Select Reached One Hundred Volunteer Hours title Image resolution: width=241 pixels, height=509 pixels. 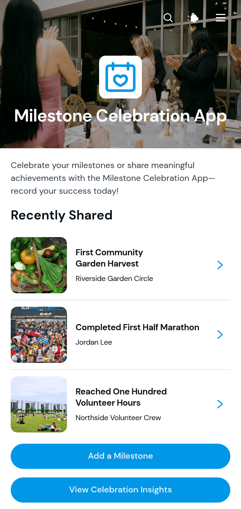coord(121,397)
